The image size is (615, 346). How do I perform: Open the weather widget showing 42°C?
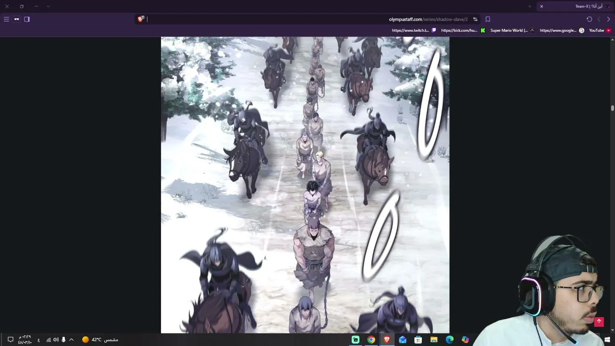point(100,340)
